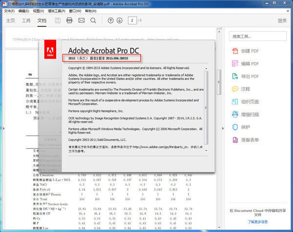Click the Print file printer icon
The height and width of the screenshot is (232, 293).
(x=69, y=20)
